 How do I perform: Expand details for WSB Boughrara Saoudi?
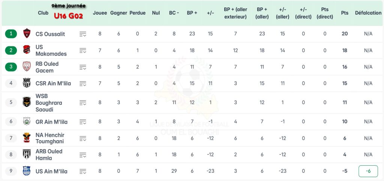[83, 102]
